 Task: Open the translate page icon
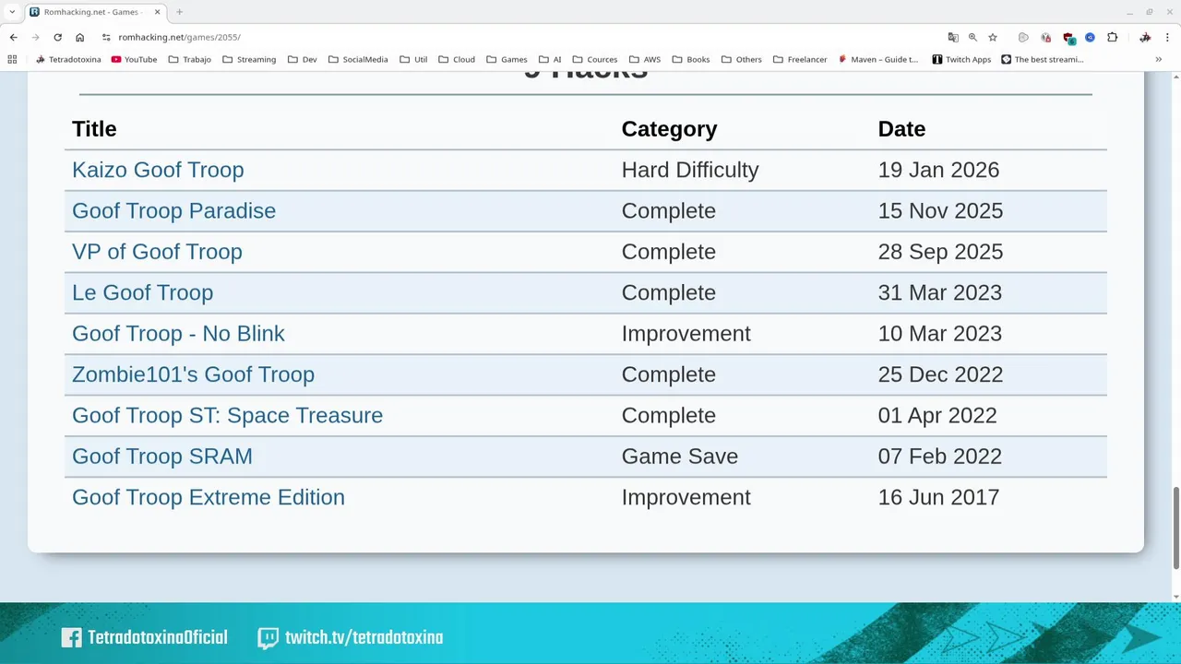coord(953,37)
